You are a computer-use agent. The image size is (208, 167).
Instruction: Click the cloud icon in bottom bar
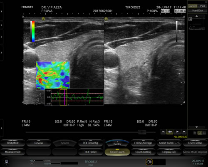(149, 162)
